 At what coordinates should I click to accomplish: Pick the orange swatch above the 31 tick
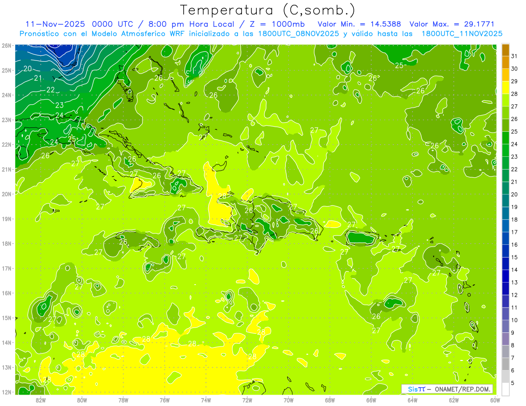[x=506, y=50]
